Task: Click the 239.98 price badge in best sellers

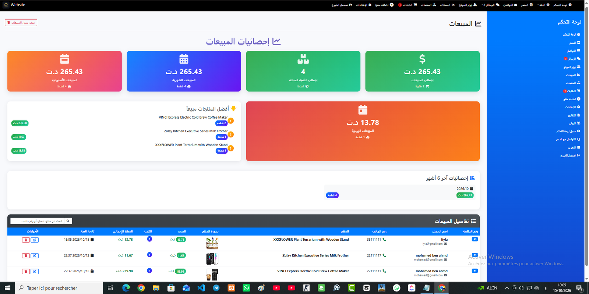Action: coord(20,123)
